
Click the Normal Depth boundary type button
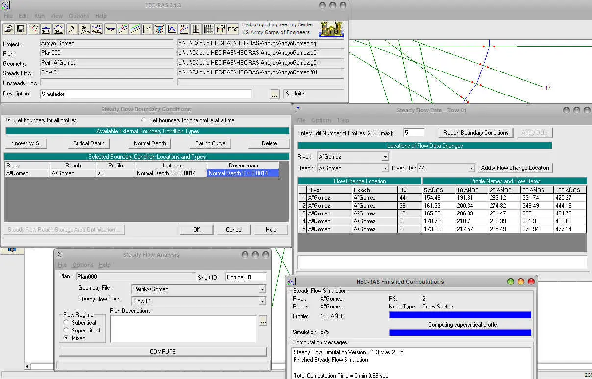point(150,143)
